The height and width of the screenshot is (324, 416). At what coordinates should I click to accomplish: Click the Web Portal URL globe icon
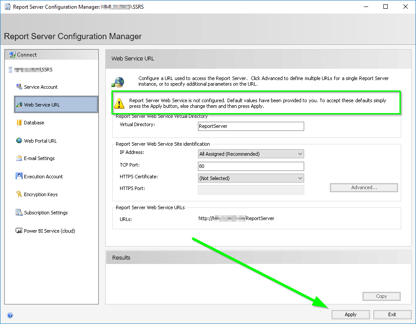pyautogui.click(x=19, y=140)
